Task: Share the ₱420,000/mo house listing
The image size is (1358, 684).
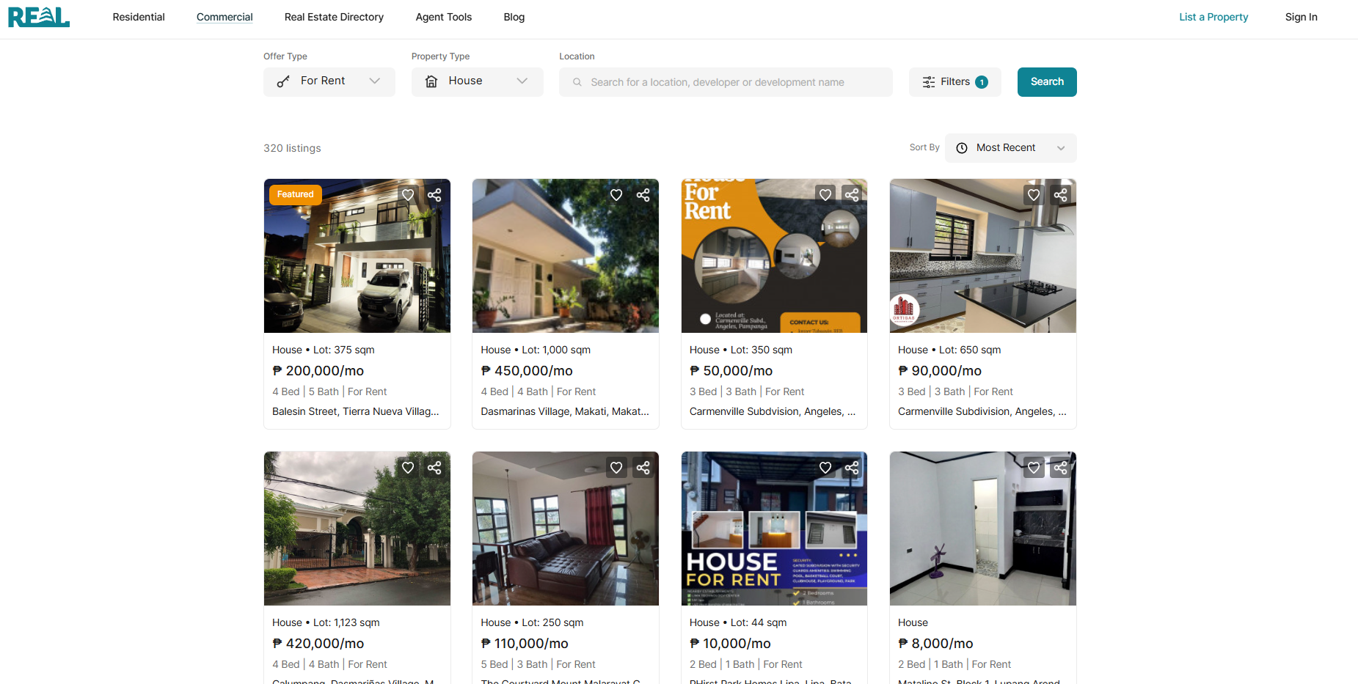Action: point(434,468)
